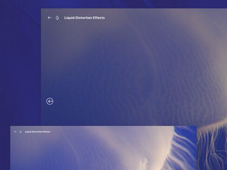Click the small droplet icon in lower panel

coord(20,132)
